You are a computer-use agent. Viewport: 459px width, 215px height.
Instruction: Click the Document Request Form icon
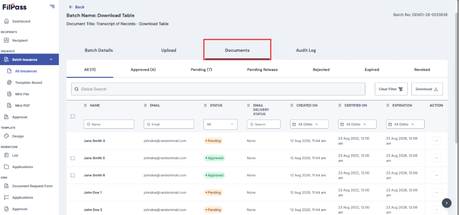pos(6,186)
